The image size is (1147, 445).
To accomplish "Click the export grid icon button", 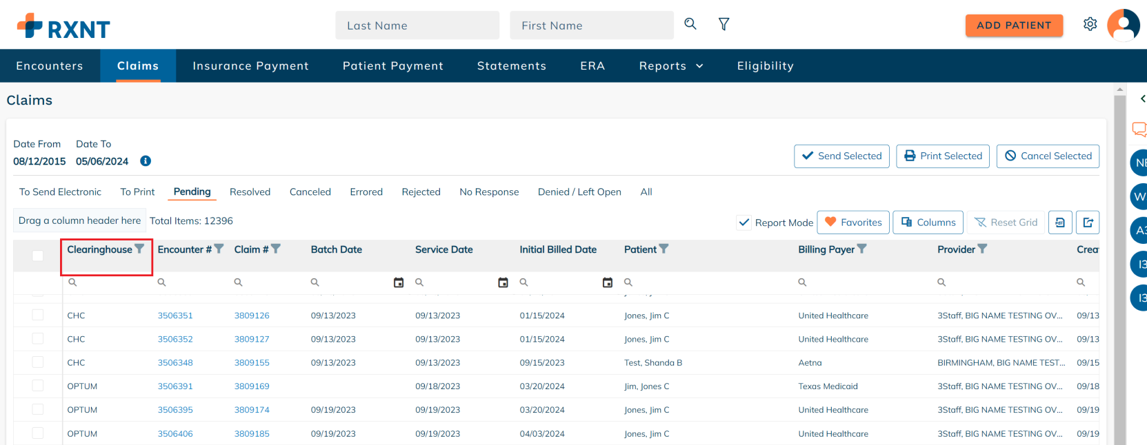I will (x=1088, y=222).
